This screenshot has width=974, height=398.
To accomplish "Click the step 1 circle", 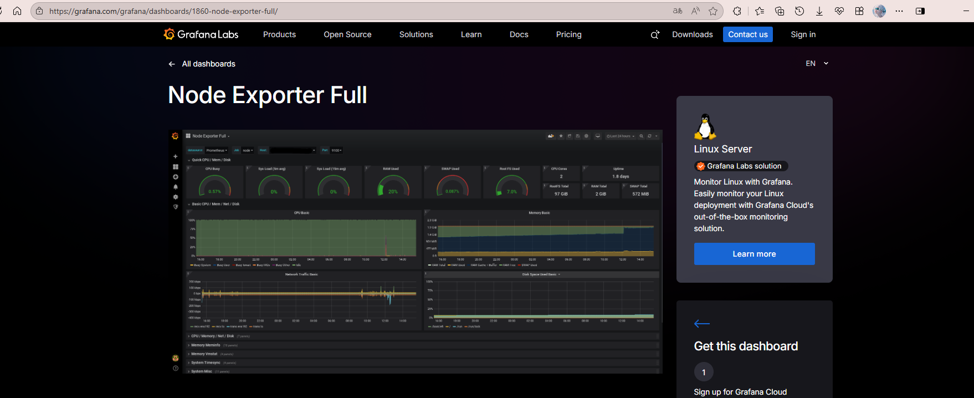I will (704, 372).
